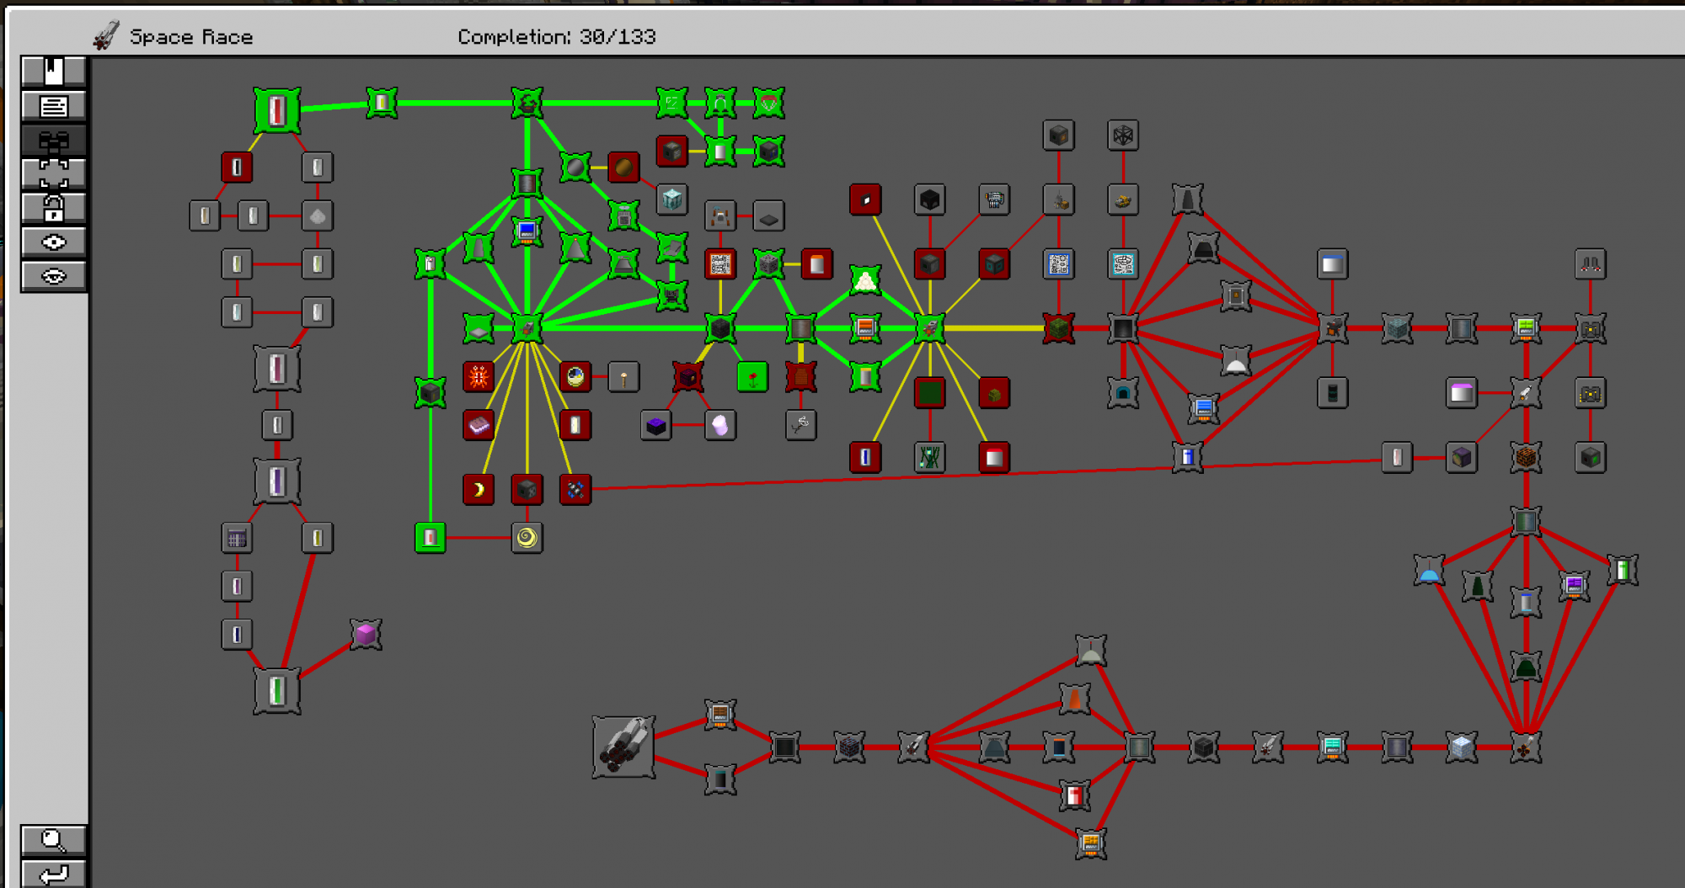Select the large rocket booster quest node

pyautogui.click(x=623, y=747)
